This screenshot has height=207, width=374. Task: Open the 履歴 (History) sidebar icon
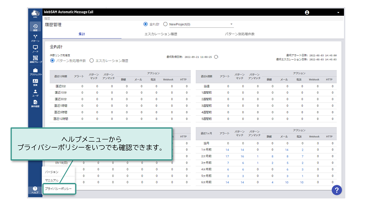35,27
